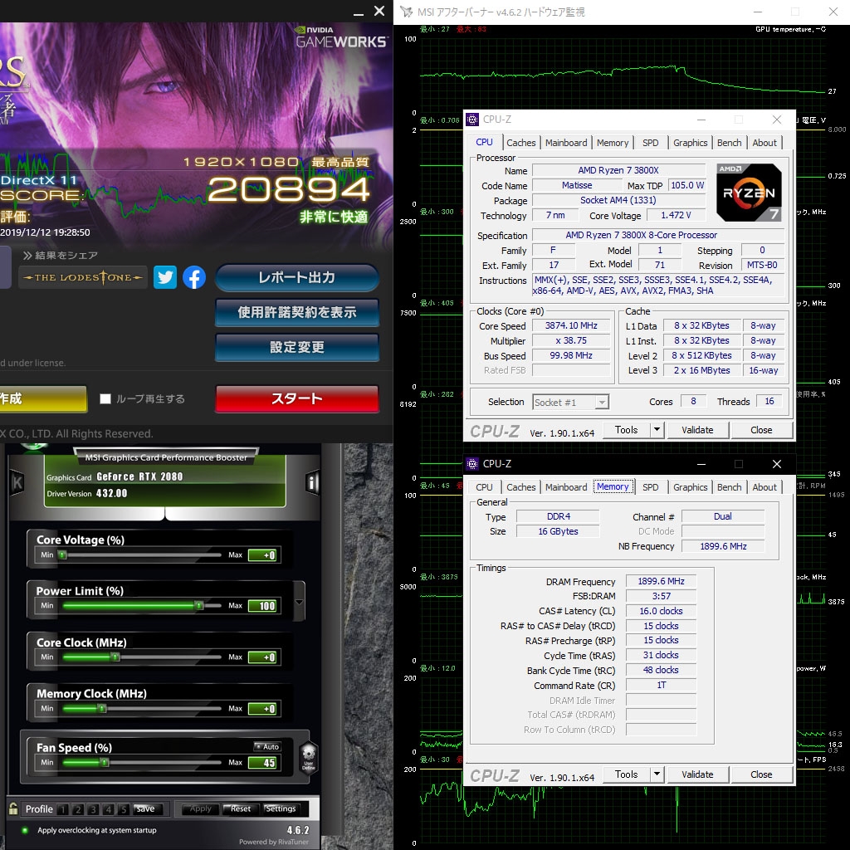Image resolution: width=850 pixels, height=850 pixels.
Task: Open the 設定変更 settings button
Action: (297, 347)
